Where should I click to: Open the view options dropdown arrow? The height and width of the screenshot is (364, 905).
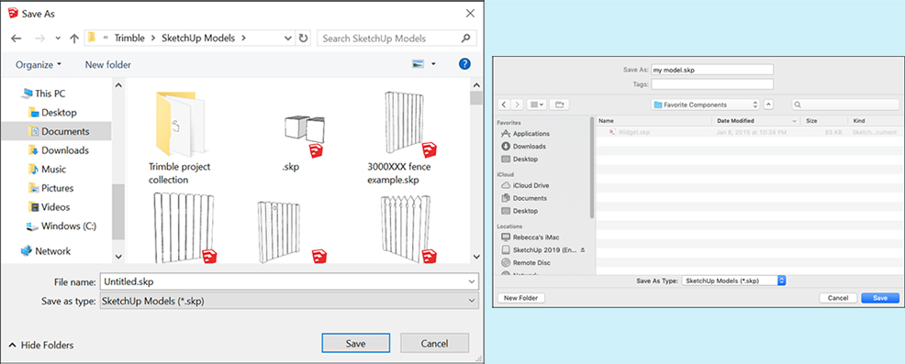[x=433, y=64]
